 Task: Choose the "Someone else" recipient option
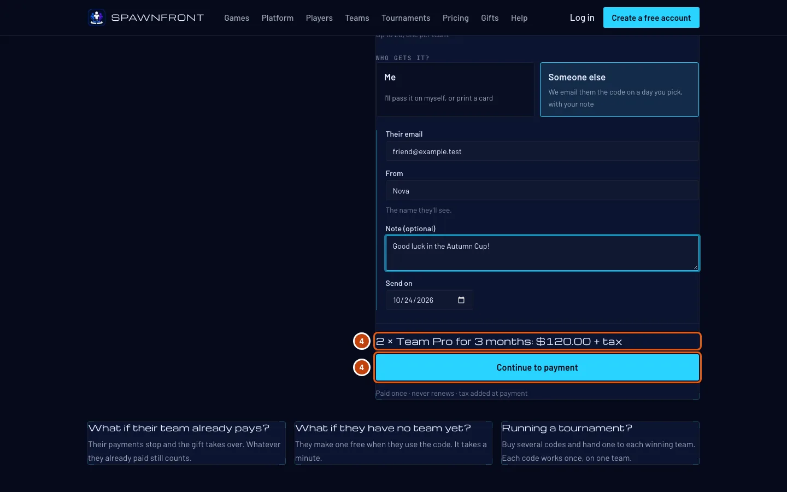619,90
